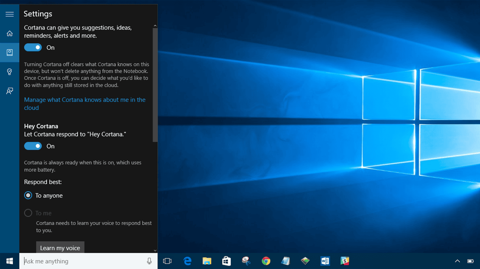Open Microsoft Edge from the taskbar
The image size is (480, 269).
point(187,261)
